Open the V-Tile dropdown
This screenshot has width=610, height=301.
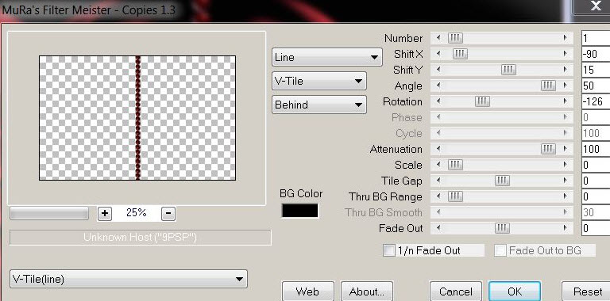[x=319, y=82]
